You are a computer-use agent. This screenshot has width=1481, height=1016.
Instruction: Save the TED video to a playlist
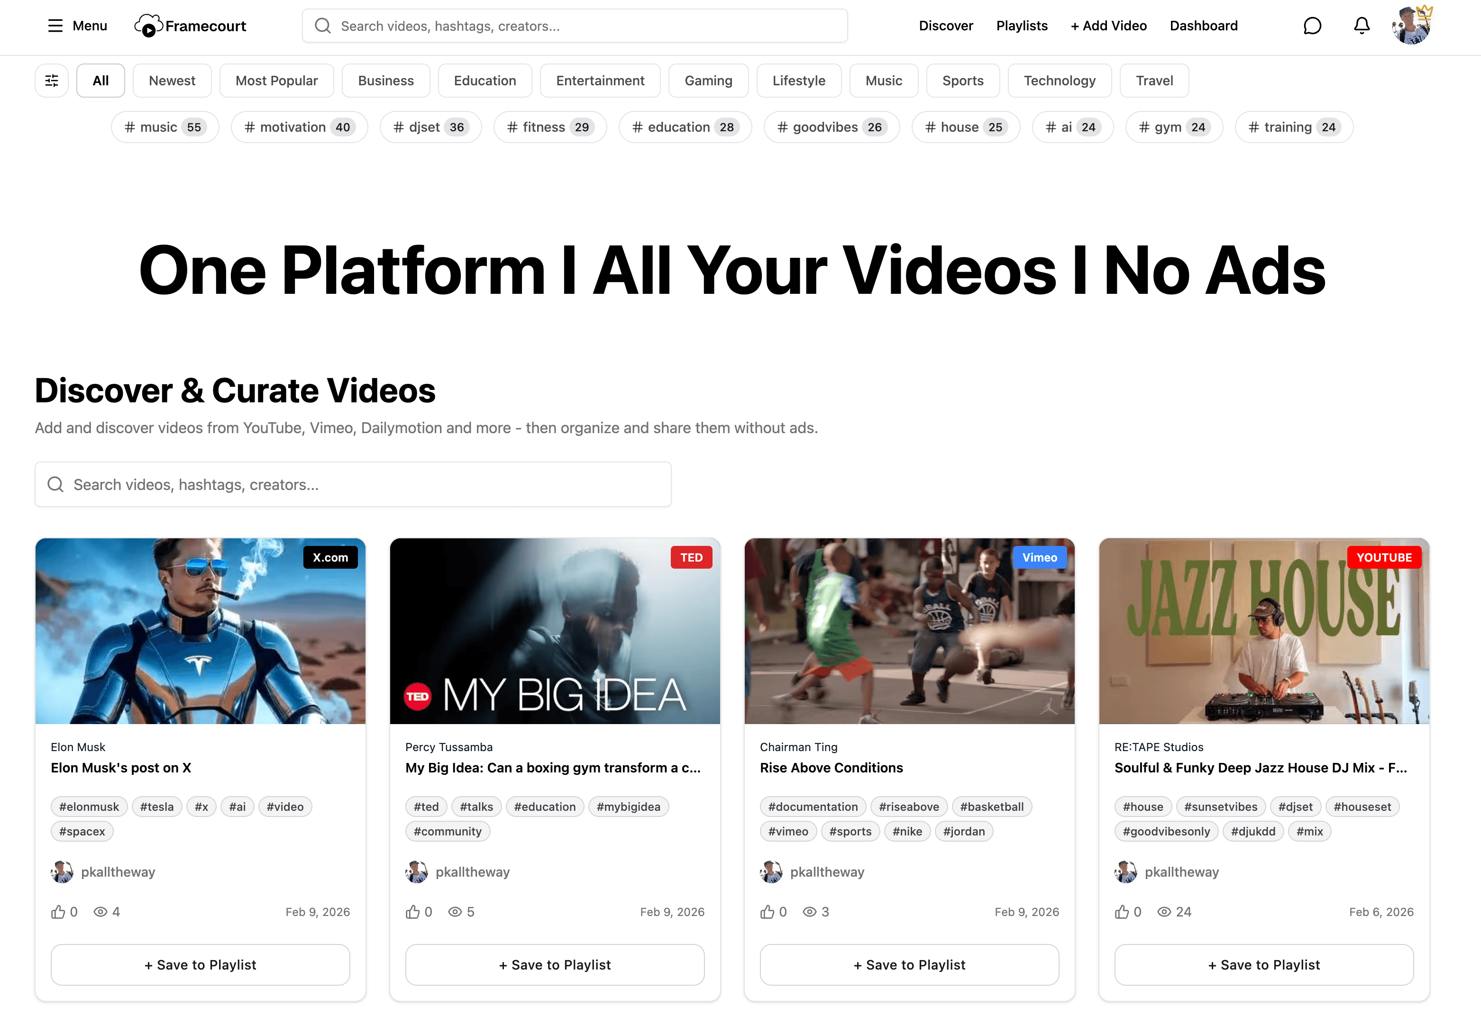pos(554,964)
